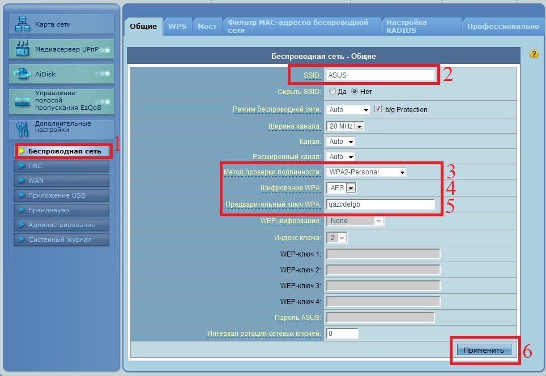Click the yellow help question mark icon
The width and height of the screenshot is (546, 376).
[x=534, y=54]
